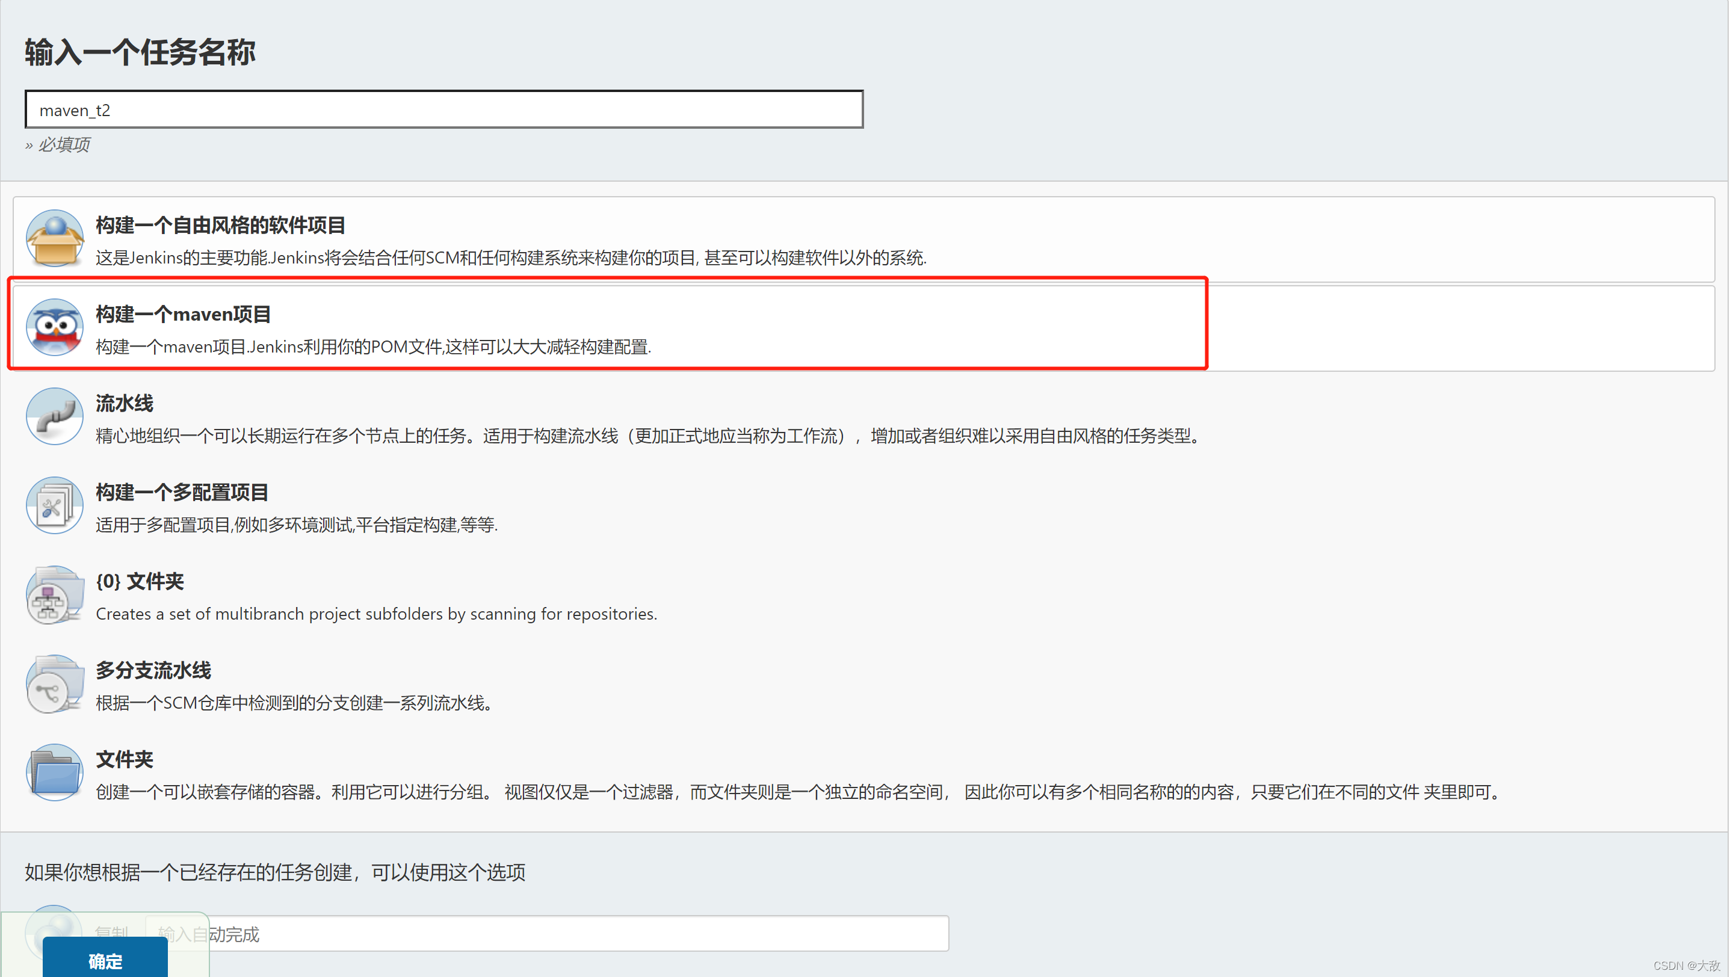The width and height of the screenshot is (1730, 977).
Task: Click the maven project owl icon
Action: [x=54, y=327]
